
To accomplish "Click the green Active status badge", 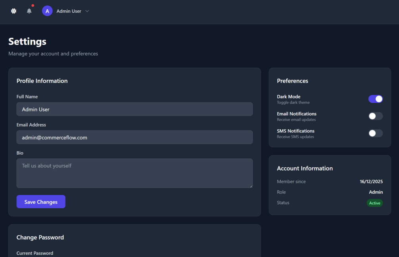I will pyautogui.click(x=374, y=203).
